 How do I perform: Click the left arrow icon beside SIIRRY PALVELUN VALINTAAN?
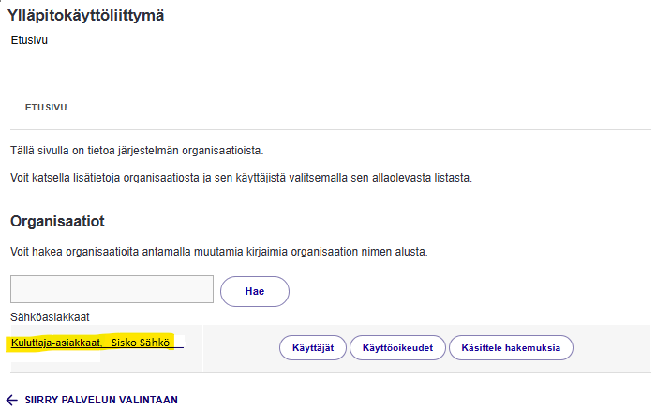(12, 400)
